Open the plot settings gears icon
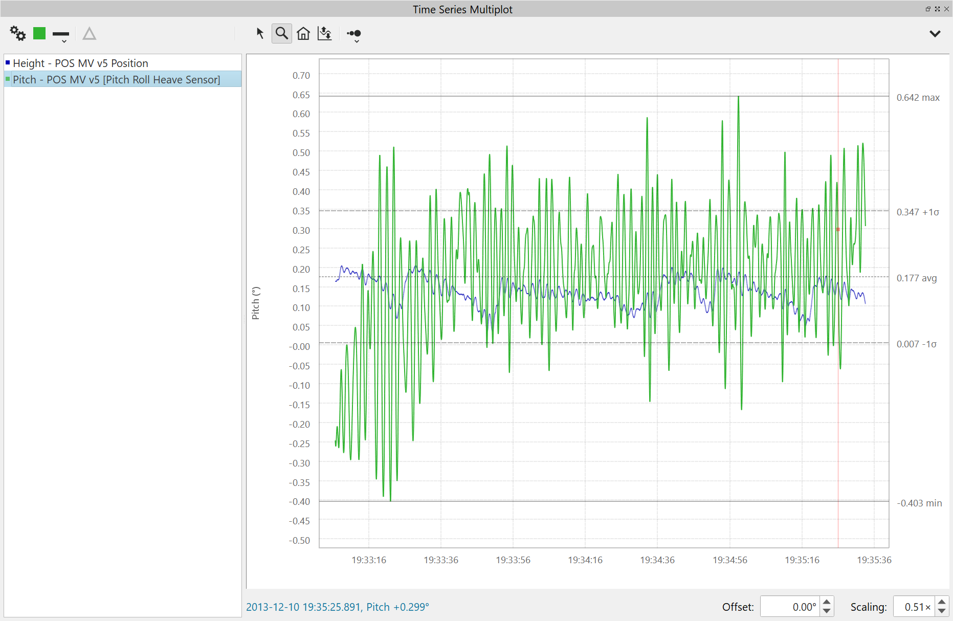The height and width of the screenshot is (621, 953). click(18, 34)
